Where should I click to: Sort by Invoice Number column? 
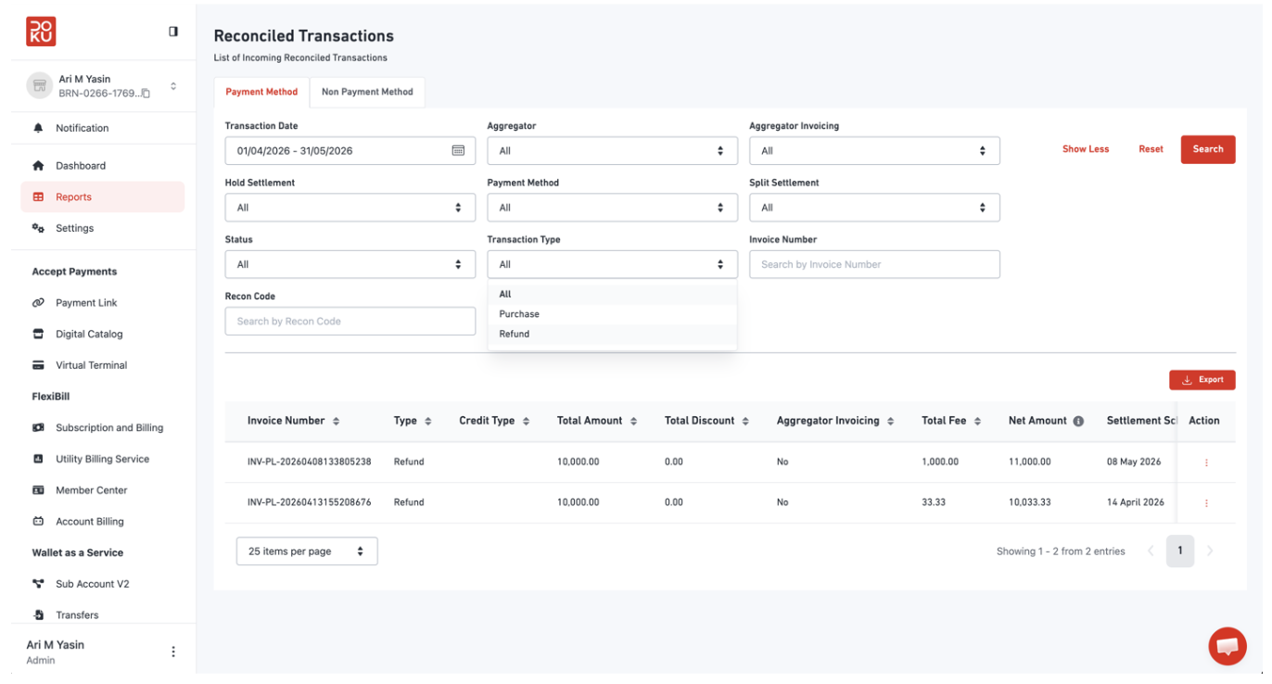tap(336, 422)
